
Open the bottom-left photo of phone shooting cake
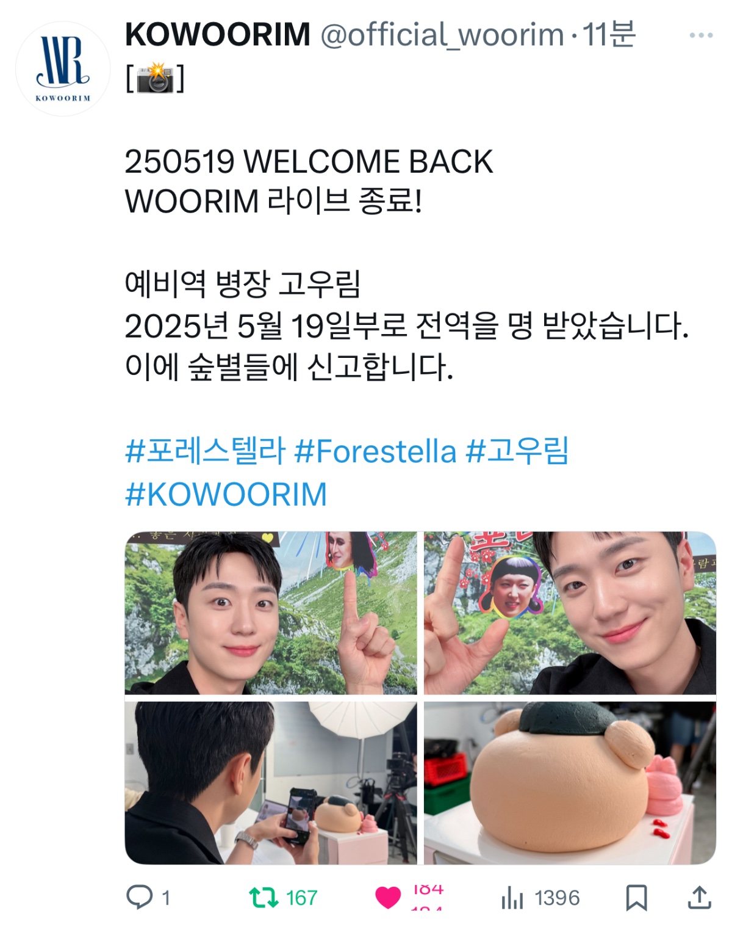click(271, 783)
